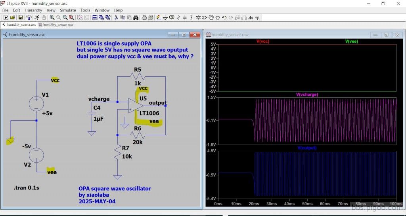
Task: Open the Tools menu
Action: tap(85, 10)
